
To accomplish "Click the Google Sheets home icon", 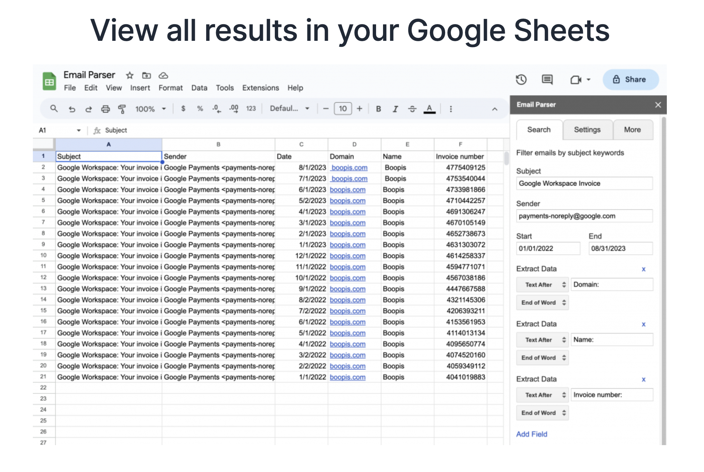I will pos(49,81).
